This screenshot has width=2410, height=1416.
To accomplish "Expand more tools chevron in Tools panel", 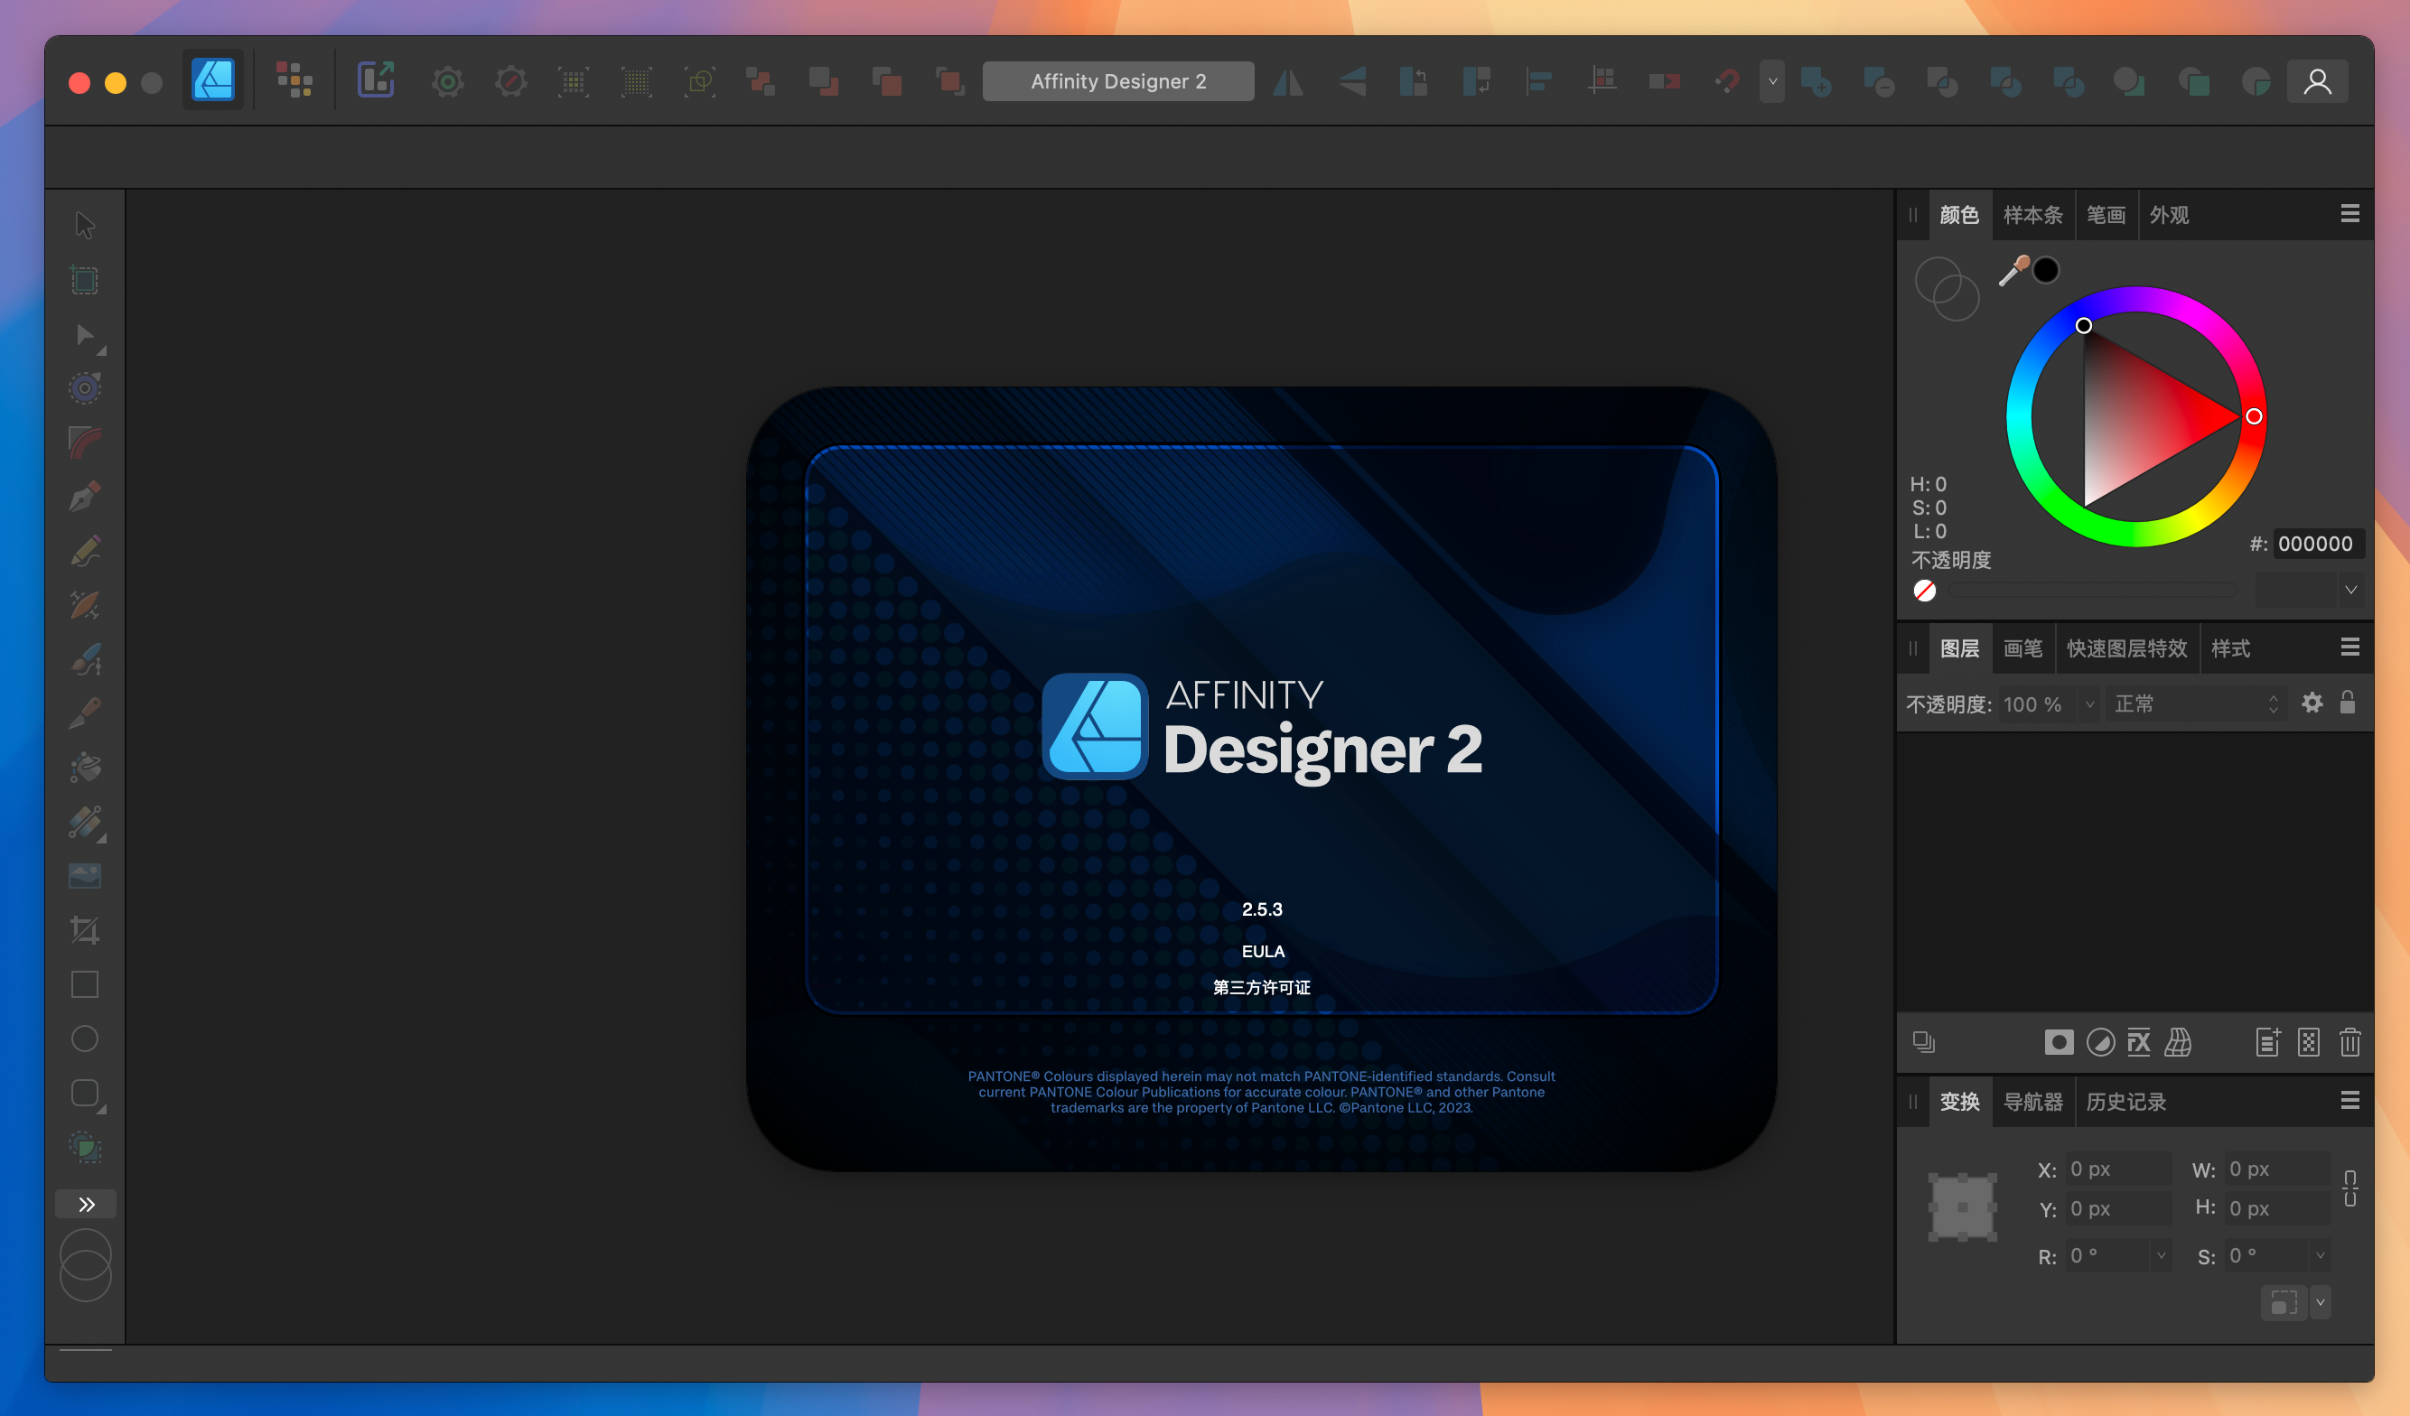I will pos(86,1205).
